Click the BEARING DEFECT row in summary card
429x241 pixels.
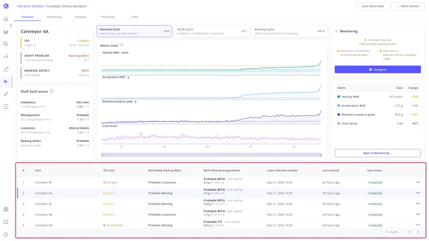(x=55, y=73)
